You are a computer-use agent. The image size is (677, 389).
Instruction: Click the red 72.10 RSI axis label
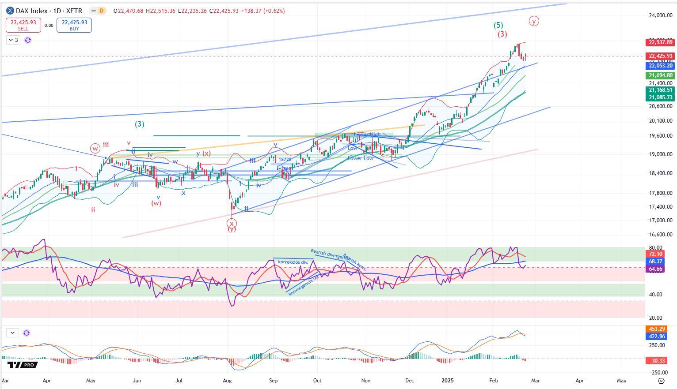click(x=655, y=254)
